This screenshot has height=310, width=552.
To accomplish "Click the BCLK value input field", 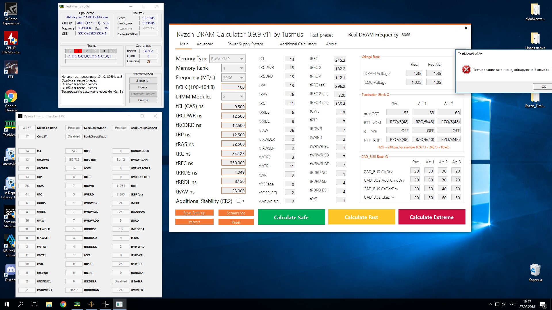I will click(x=233, y=87).
